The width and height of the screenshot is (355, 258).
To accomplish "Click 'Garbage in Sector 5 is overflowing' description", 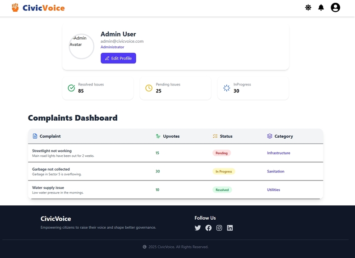I will [x=57, y=174].
